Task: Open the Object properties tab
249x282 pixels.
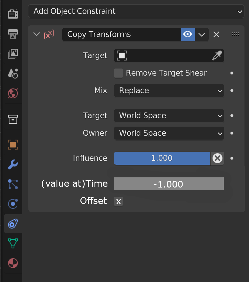Action: click(13, 145)
